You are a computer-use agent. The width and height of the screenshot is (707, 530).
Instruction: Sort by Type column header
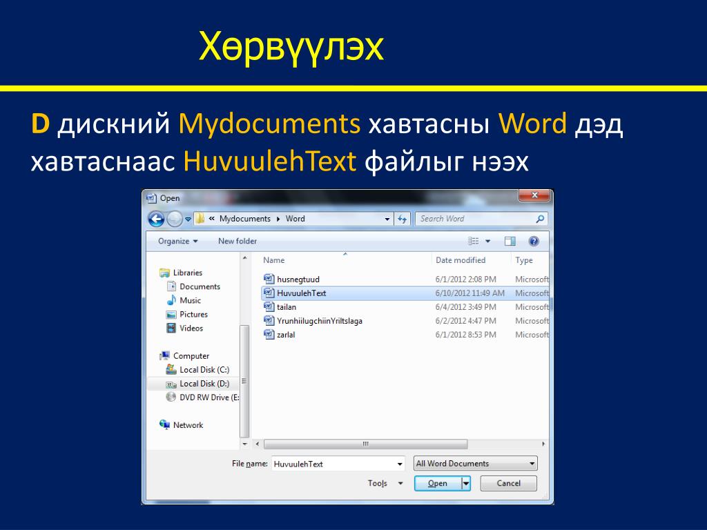[524, 260]
